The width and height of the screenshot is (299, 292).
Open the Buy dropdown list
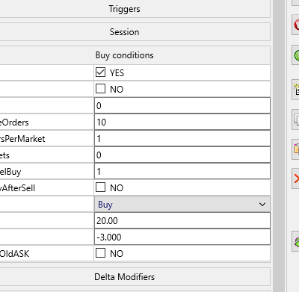[182, 204]
